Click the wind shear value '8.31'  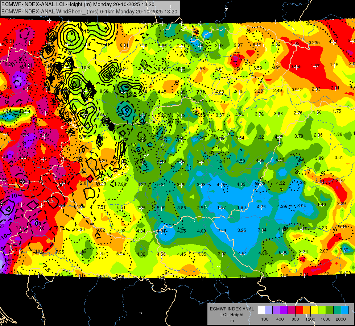coord(124,45)
